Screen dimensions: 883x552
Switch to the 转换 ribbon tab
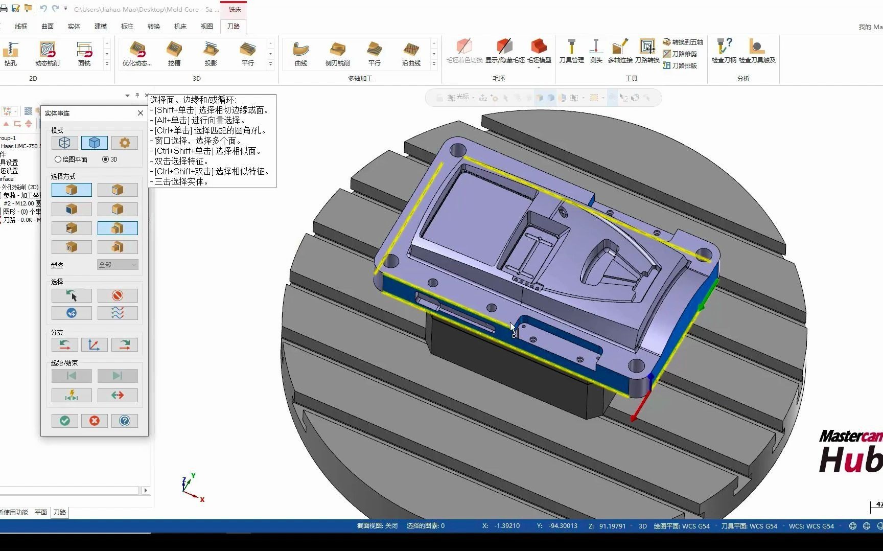tap(153, 26)
